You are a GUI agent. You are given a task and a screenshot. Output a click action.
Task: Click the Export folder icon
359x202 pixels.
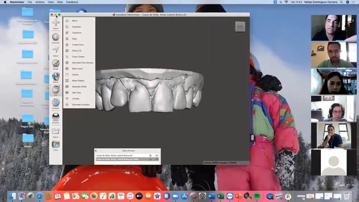pos(56,132)
